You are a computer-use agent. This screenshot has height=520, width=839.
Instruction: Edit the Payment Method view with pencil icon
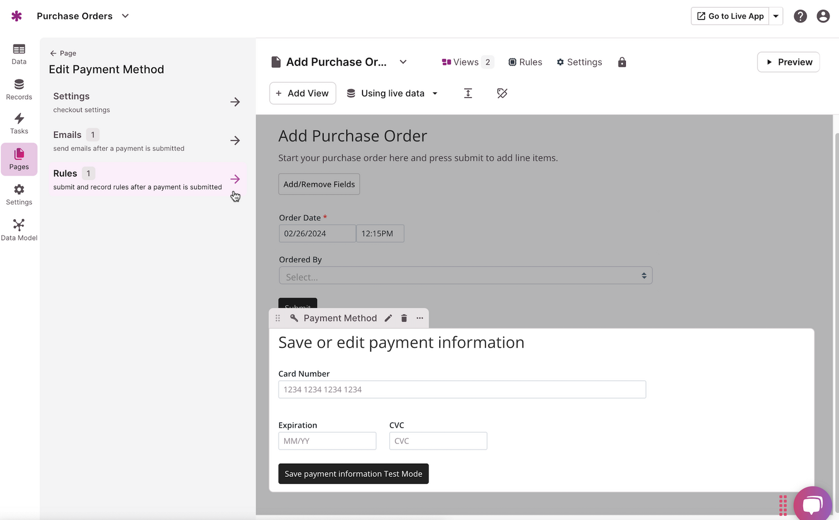click(x=388, y=318)
